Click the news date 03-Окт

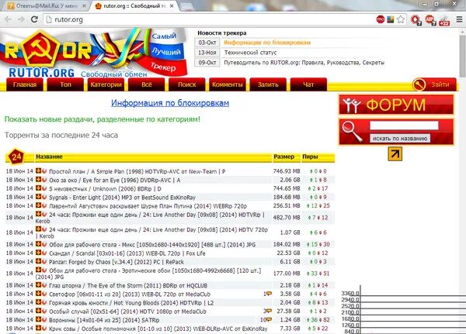pyautogui.click(x=207, y=43)
